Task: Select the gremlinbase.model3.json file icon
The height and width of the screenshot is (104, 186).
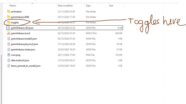Action: point(9,39)
